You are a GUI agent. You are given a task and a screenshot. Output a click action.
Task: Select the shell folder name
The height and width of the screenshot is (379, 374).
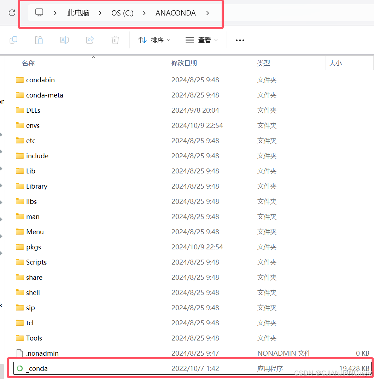point(33,292)
